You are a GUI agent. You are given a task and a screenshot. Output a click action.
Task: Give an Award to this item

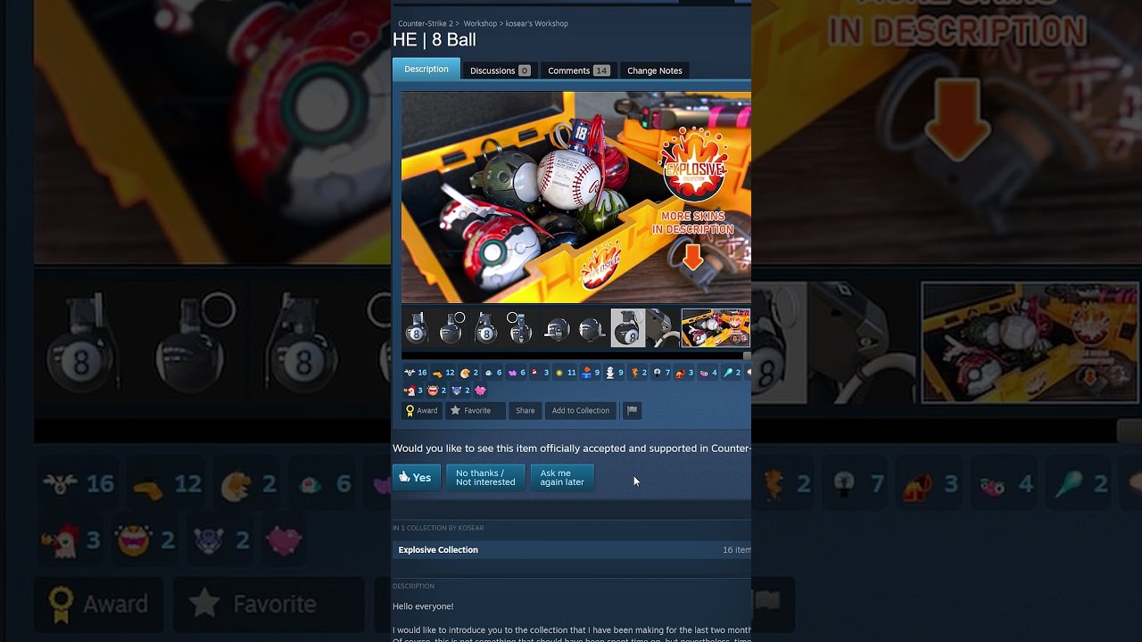tap(421, 410)
